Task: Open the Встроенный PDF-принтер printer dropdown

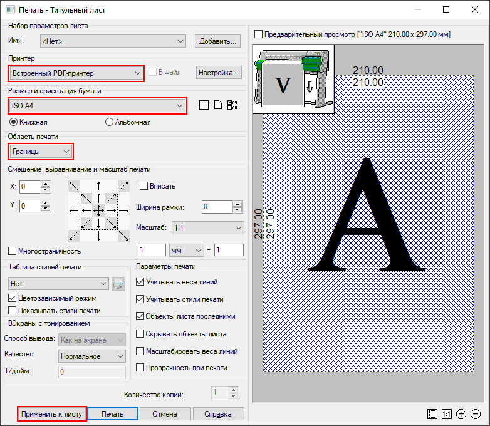Action: tap(76, 73)
